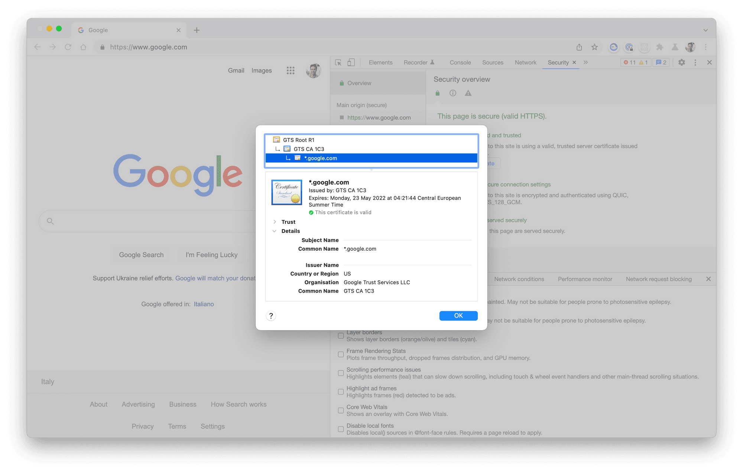
Task: Enable Frame Rendering Stats checkbox
Action: [x=341, y=354]
